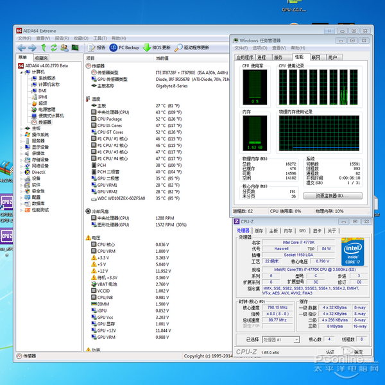
Task: Click the 驱动程序更新 driver update button
Action: [193, 47]
